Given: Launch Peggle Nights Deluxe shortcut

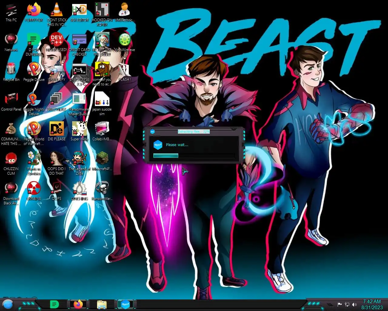Looking at the screenshot, I should coord(34,104).
